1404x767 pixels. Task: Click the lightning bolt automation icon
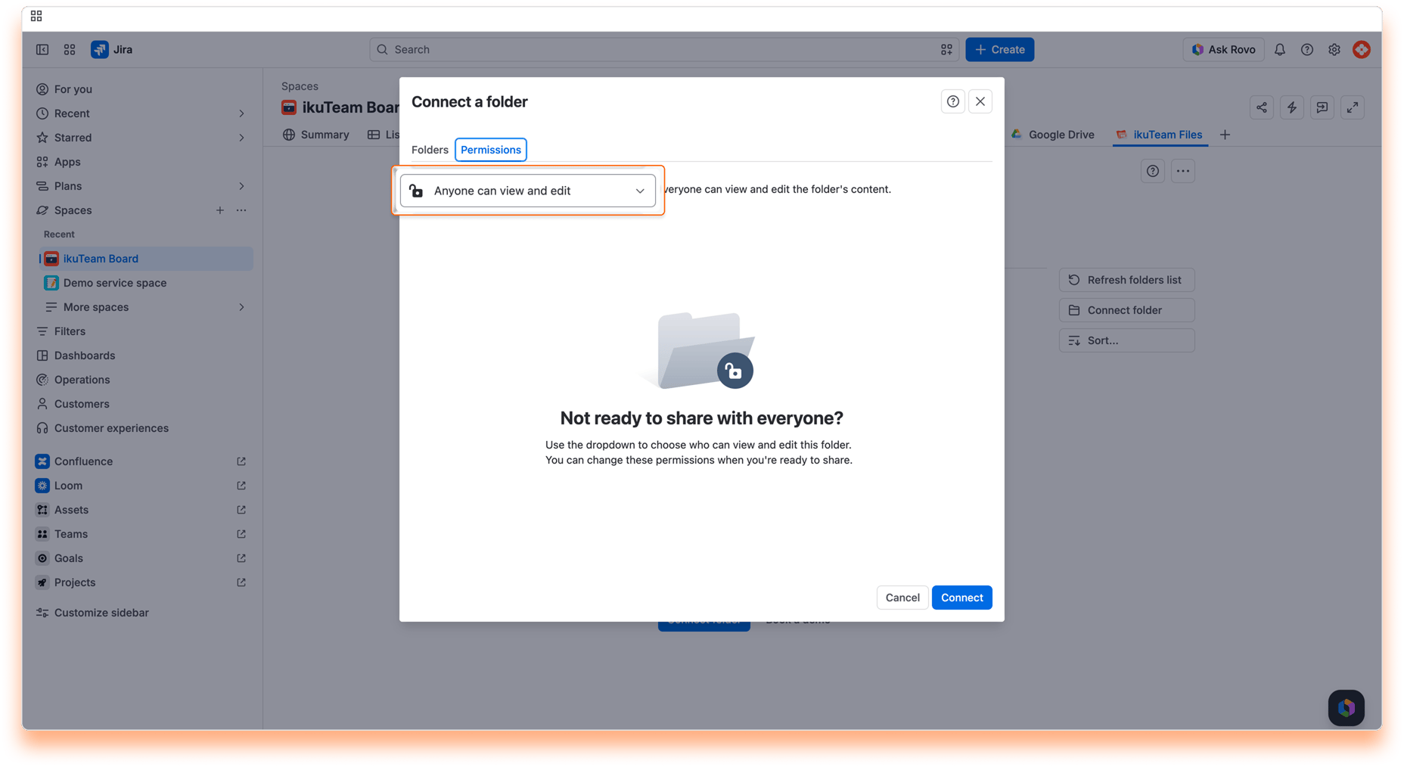[x=1292, y=107]
